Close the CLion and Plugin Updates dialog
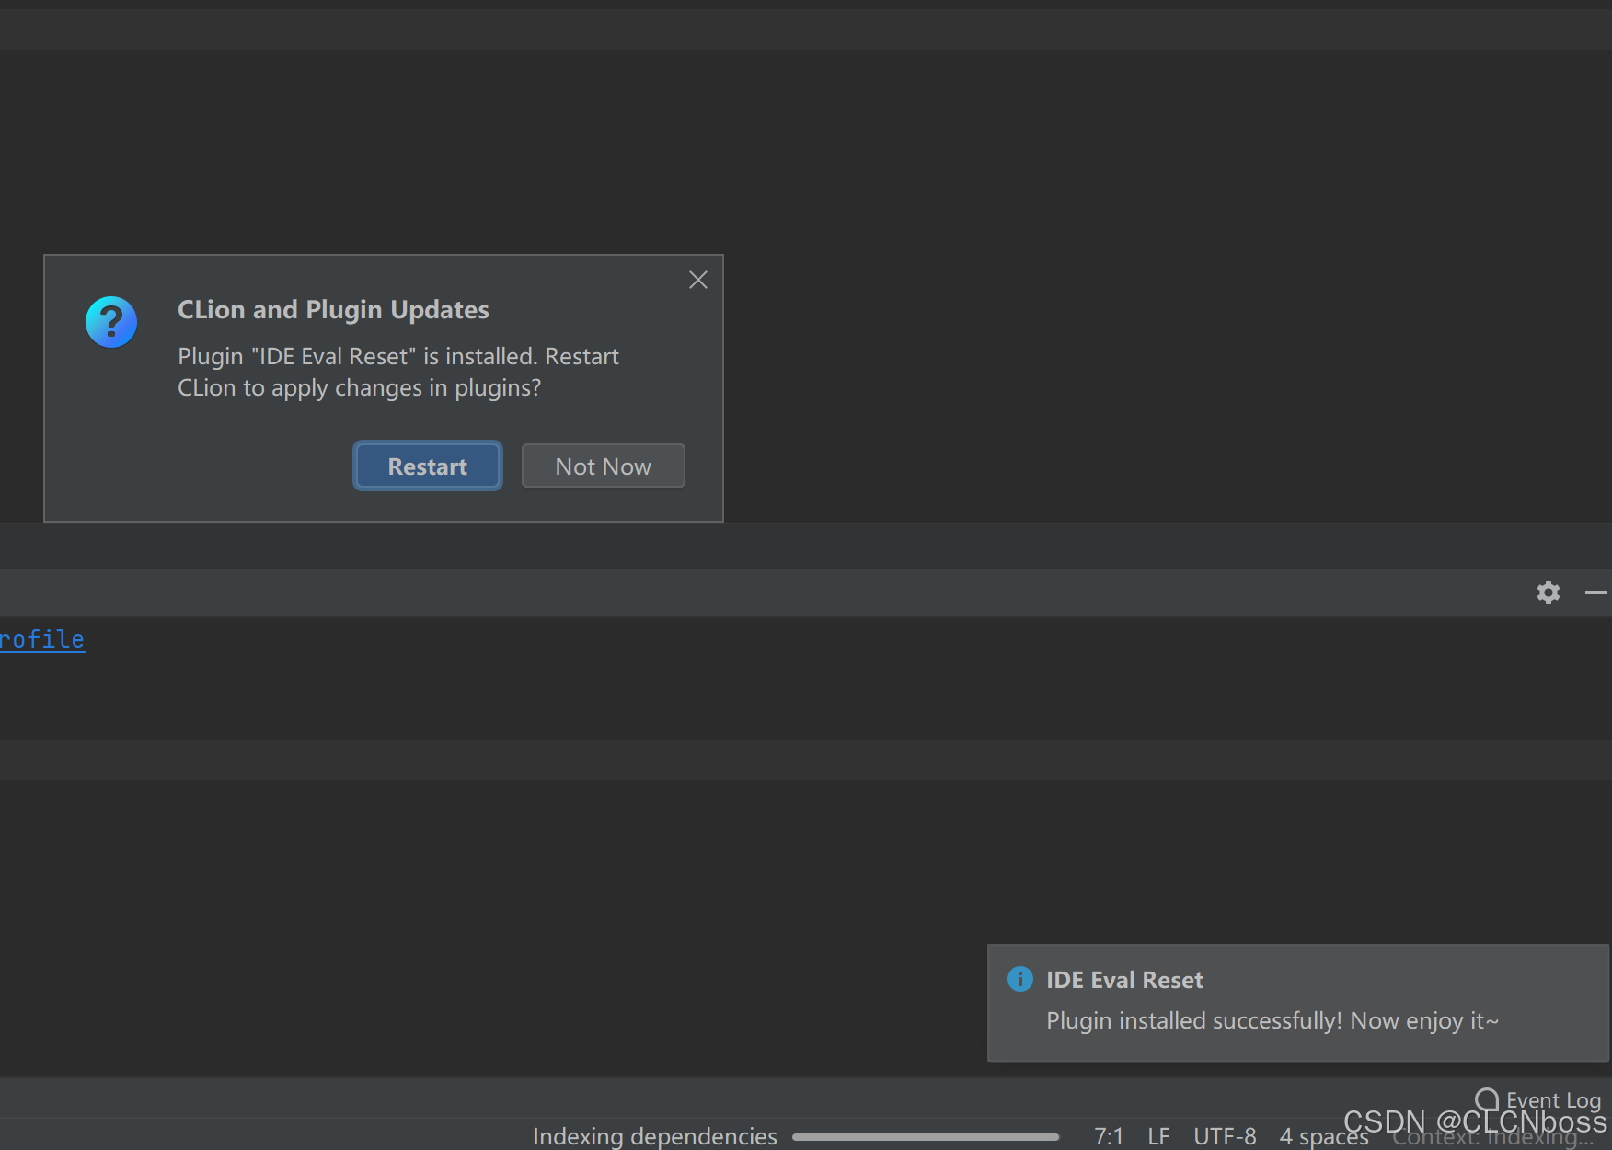 click(698, 280)
